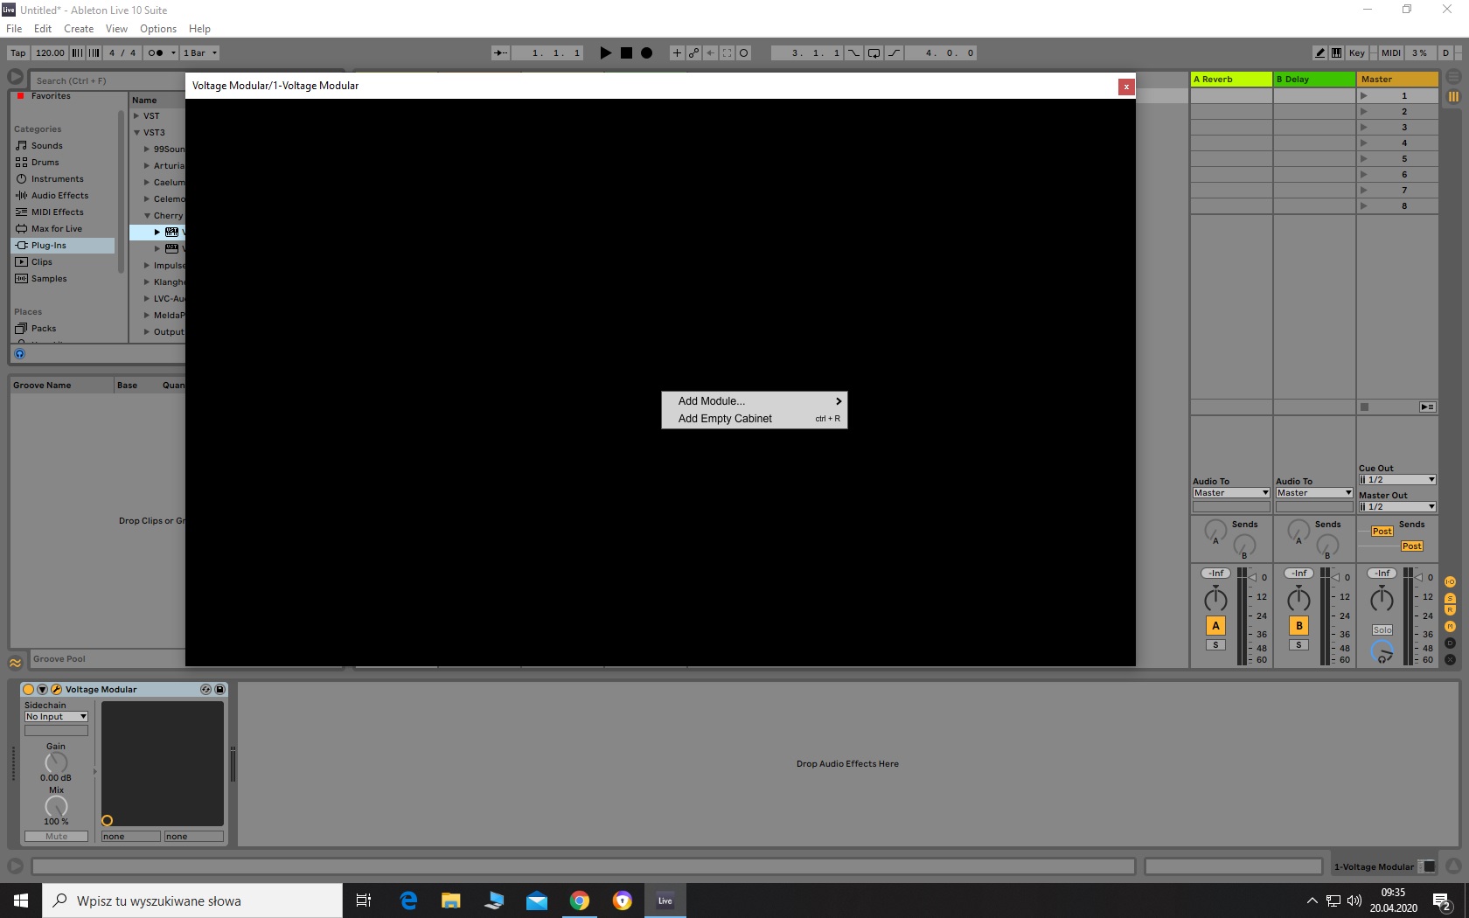Toggle the In/Out section I-O button

tap(1450, 581)
